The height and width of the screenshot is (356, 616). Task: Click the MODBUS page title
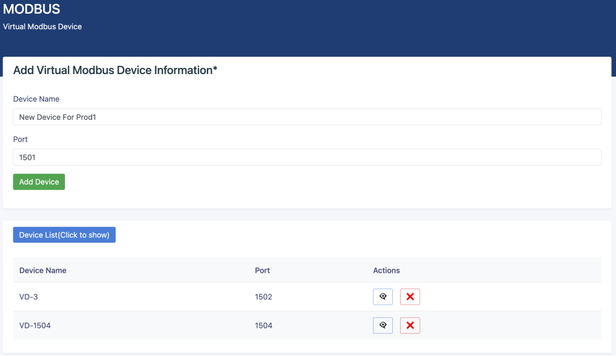click(x=31, y=8)
